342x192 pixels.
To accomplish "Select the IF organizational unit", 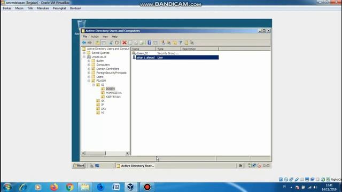I will (x=103, y=105).
